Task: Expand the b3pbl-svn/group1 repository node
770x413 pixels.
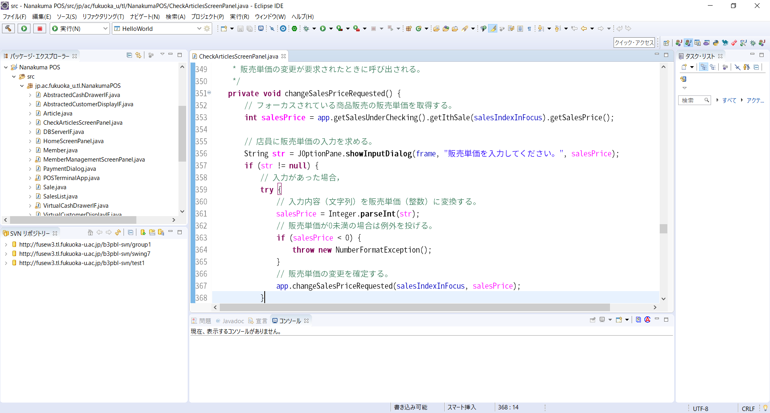Action: coord(6,245)
